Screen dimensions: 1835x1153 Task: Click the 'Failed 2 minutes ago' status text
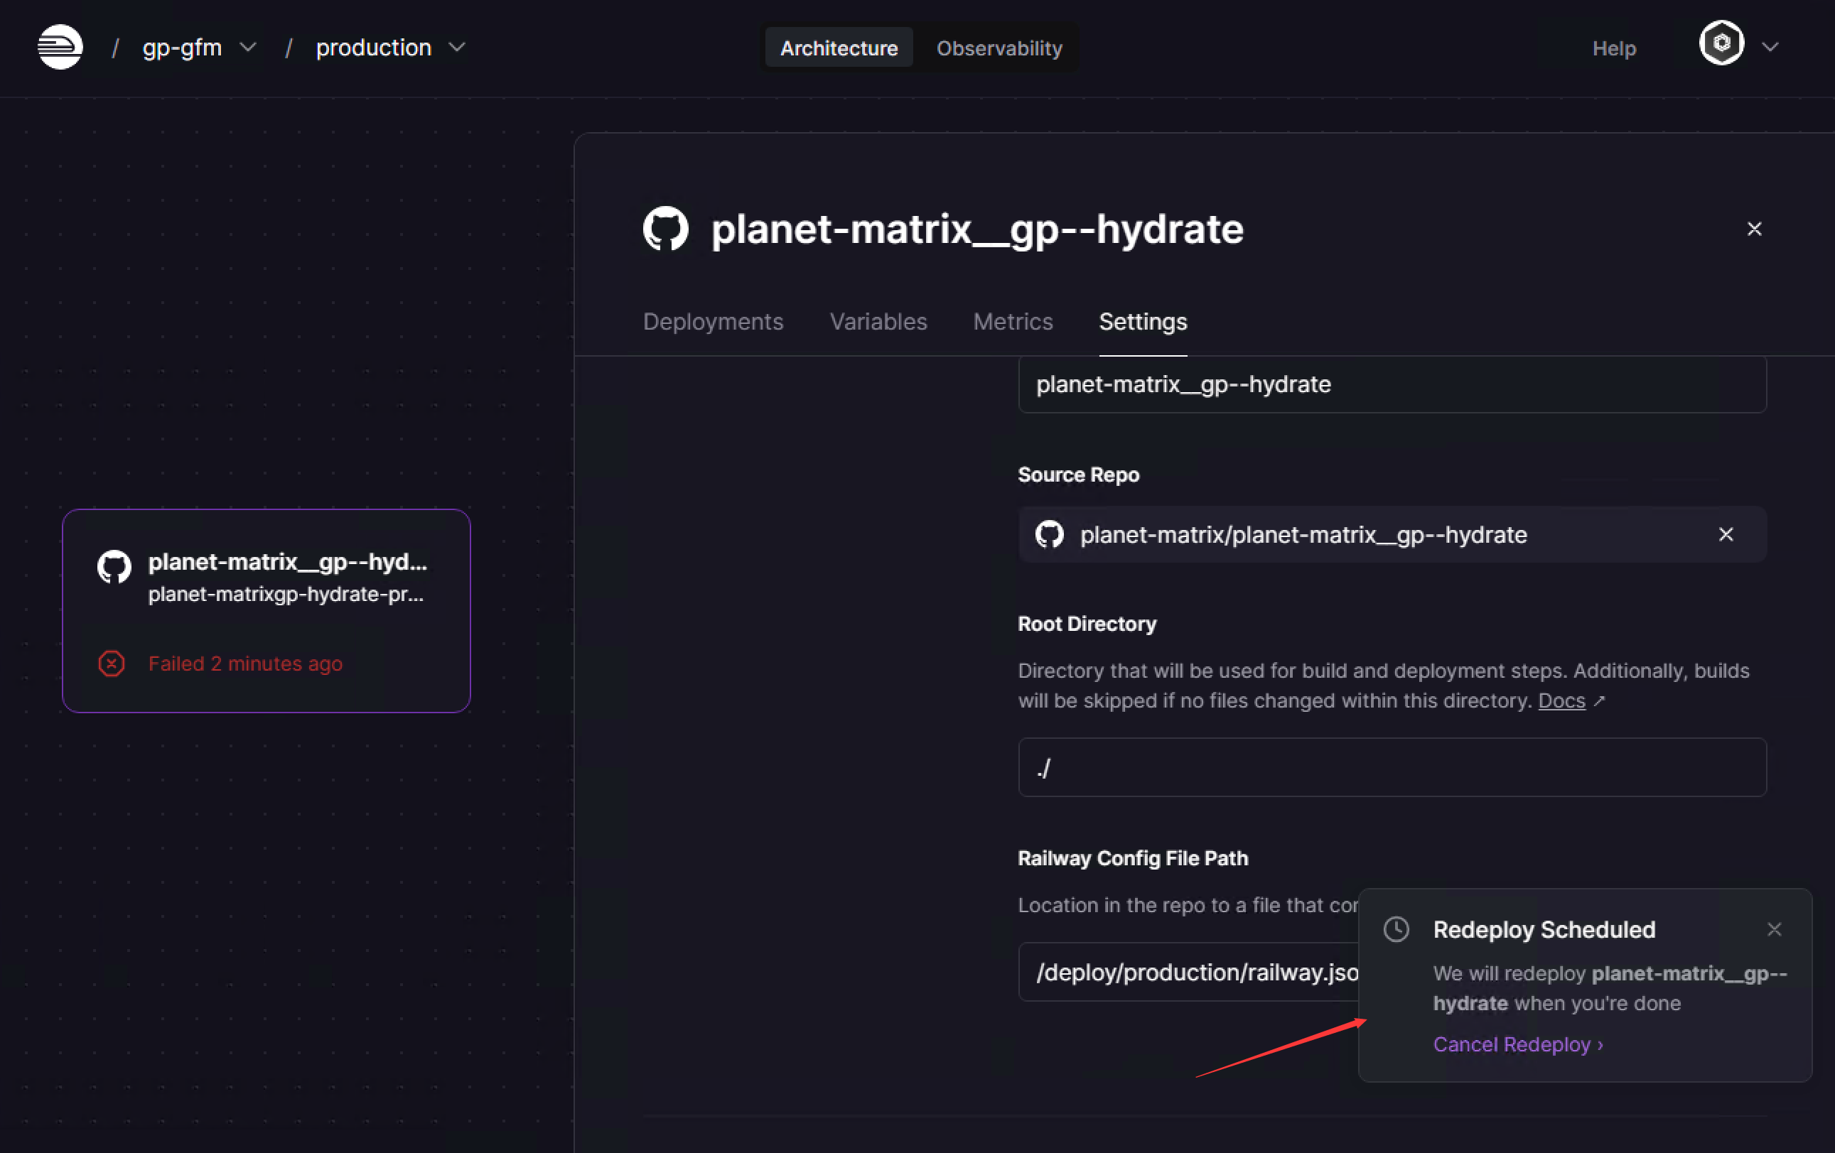click(245, 664)
